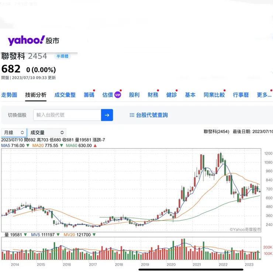273x273 pixels.
Task: Go to the 股利 tab
Action: click(x=134, y=95)
